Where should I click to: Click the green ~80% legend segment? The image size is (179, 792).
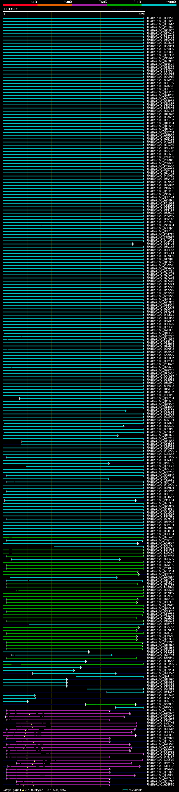pyautogui.click(x=124, y=5)
